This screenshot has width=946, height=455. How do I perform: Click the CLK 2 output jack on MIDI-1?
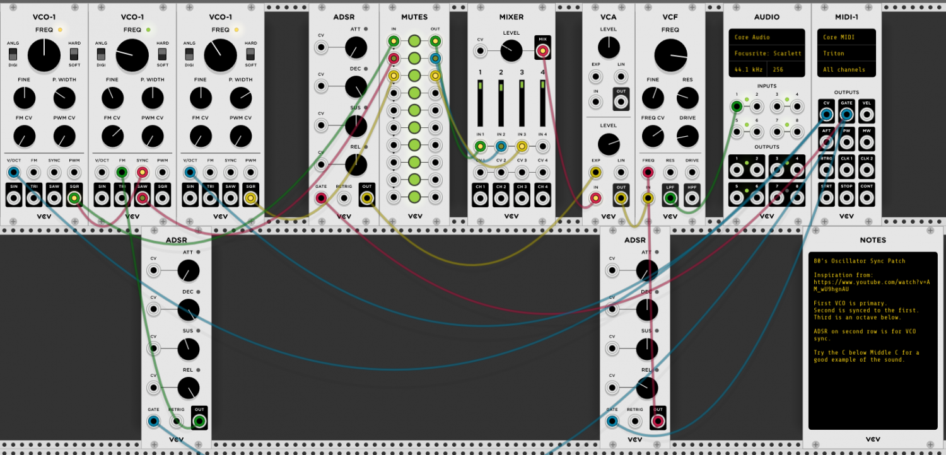(867, 170)
